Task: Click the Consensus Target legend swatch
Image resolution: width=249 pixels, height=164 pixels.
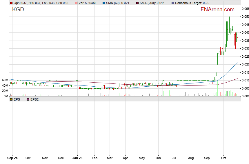Action: click(173, 3)
